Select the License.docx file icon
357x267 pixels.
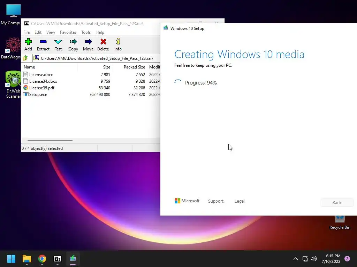tap(26, 74)
